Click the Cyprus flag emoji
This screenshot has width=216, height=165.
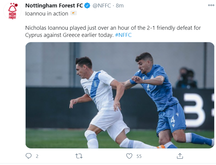(x=73, y=13)
